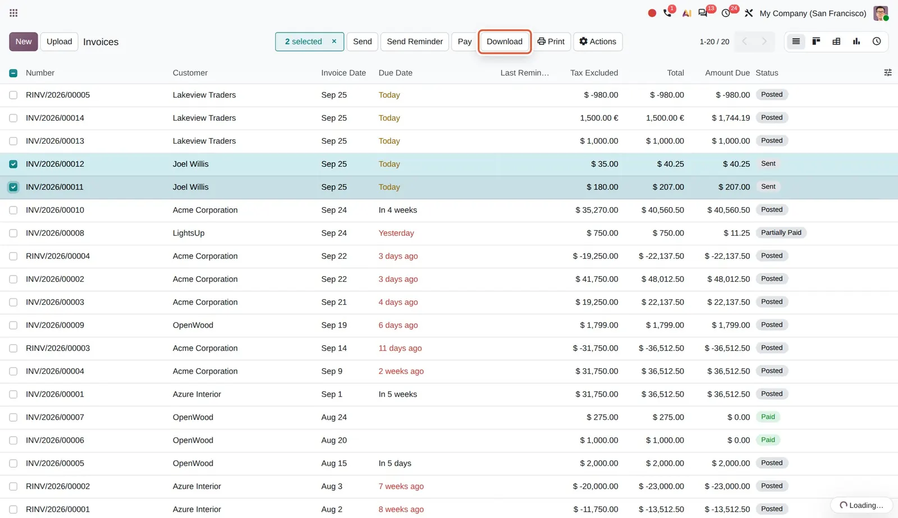This screenshot has height=518, width=898.
Task: Check the INV/2026/00013 row checkbox
Action: [13, 141]
